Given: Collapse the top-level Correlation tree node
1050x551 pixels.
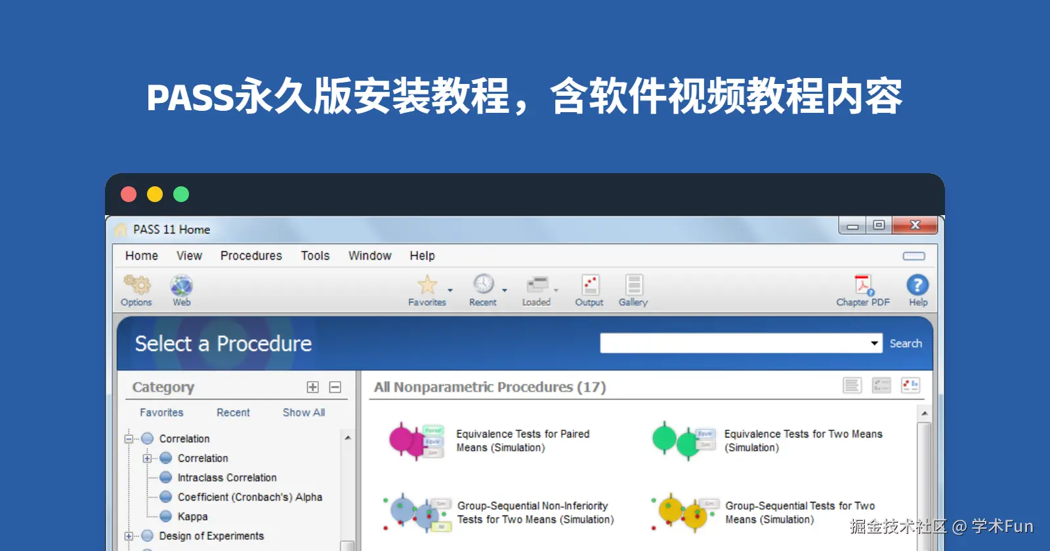Looking at the screenshot, I should coord(129,439).
